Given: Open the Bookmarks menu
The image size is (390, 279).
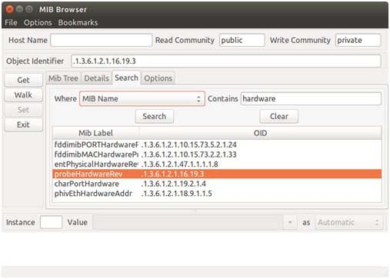Looking at the screenshot, I should click(x=78, y=22).
